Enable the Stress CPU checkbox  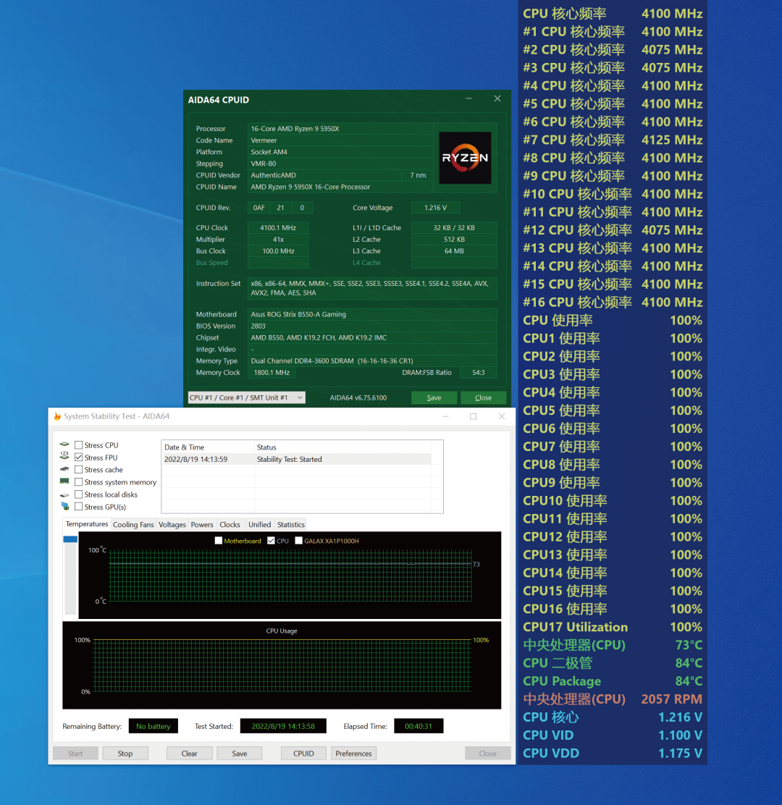(78, 445)
